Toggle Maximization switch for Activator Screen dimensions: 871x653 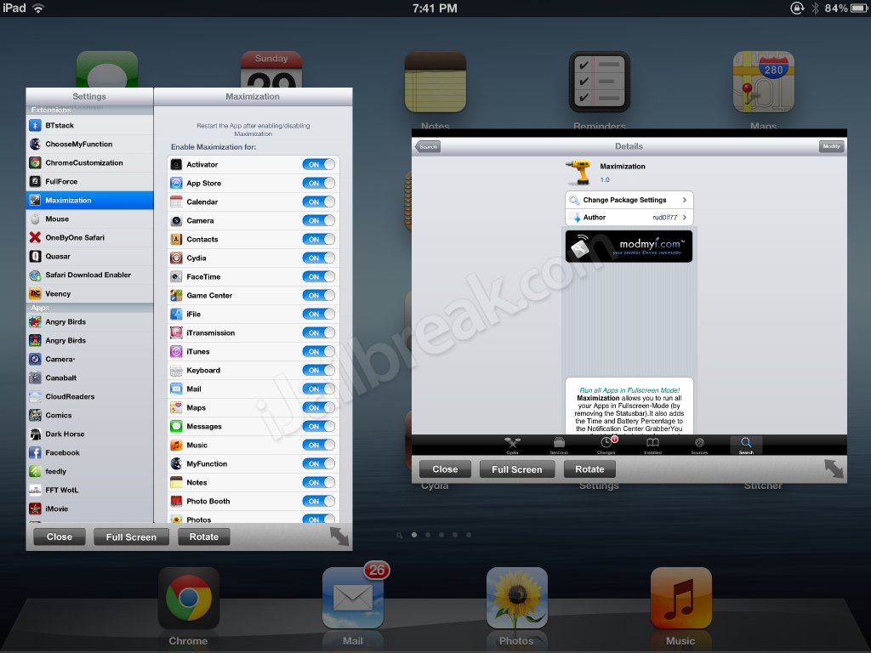pos(318,164)
